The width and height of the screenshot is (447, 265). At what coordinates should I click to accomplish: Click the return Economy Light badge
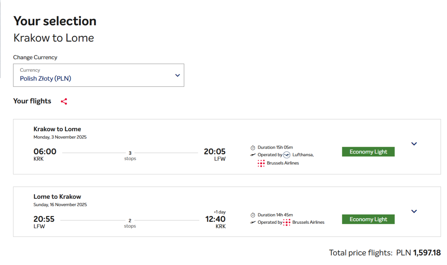[x=368, y=219]
